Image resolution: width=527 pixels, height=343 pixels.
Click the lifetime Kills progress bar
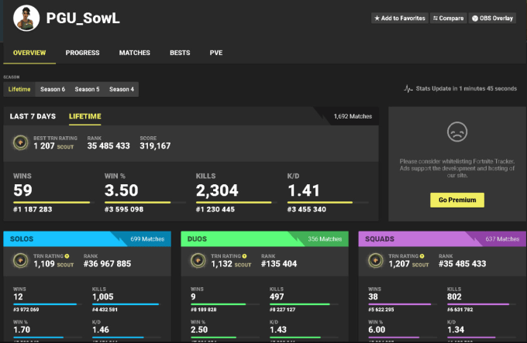point(236,202)
